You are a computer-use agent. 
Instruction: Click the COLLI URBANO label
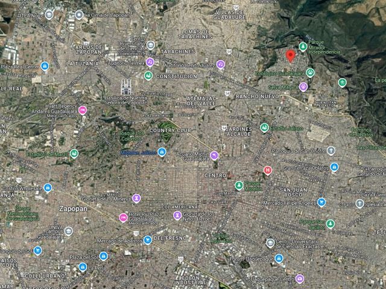[x=45, y=276]
